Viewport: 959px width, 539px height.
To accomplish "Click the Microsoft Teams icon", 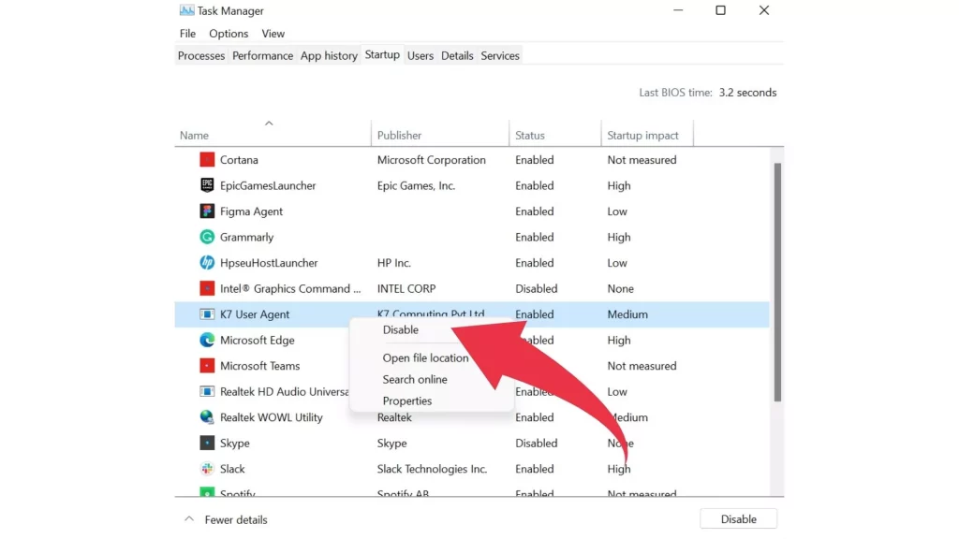I will [207, 366].
